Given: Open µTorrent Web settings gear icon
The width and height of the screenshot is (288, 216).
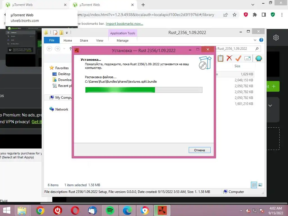Looking at the screenshot, I should coord(276,37).
